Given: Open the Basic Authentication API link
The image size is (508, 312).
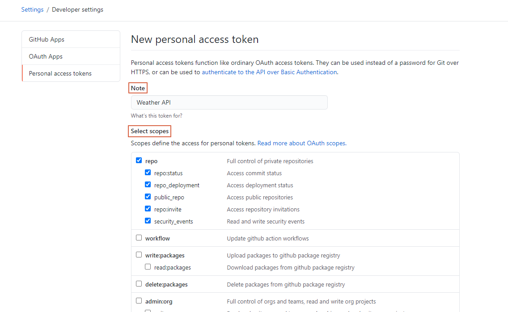Looking at the screenshot, I should 269,72.
